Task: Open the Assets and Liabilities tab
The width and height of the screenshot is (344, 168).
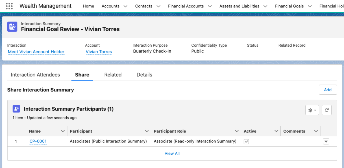Action: click(x=239, y=6)
